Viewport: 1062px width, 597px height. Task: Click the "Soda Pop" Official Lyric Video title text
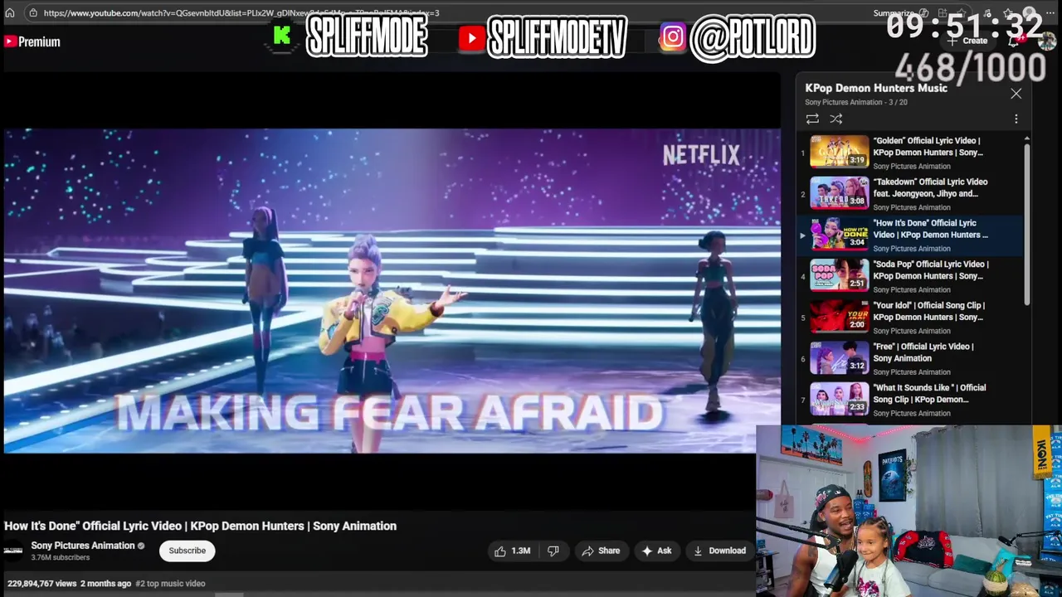[931, 270]
